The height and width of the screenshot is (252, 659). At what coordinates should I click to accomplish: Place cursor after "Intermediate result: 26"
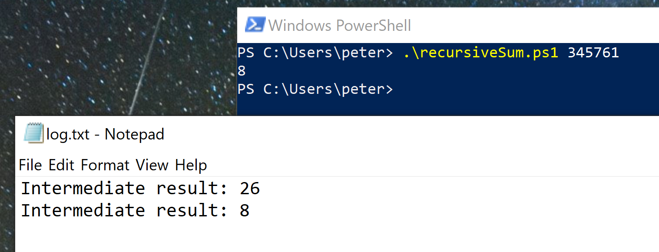tap(261, 189)
